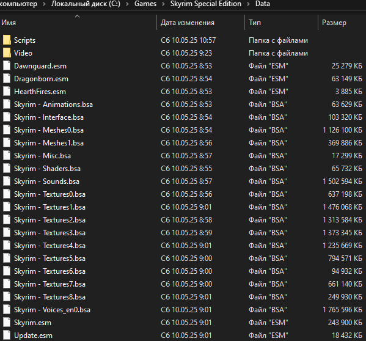Click the Update.esm file icon
The width and height of the screenshot is (366, 341).
7,335
